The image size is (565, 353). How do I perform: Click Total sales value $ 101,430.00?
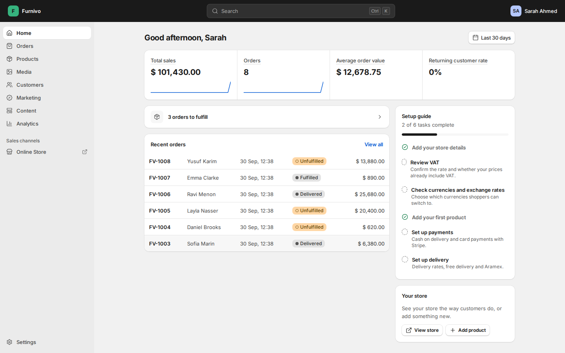[176, 72]
